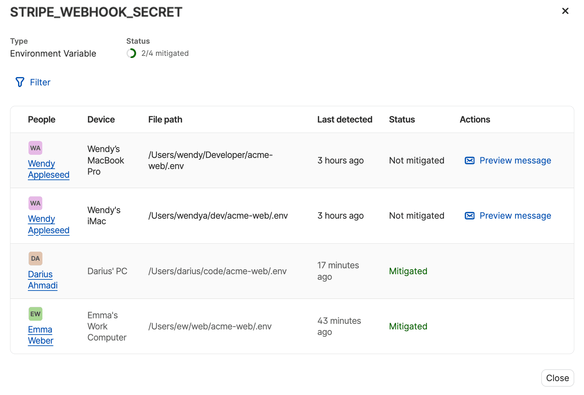
Task: Click the 17 minutes ago timestamp
Action: 338,271
